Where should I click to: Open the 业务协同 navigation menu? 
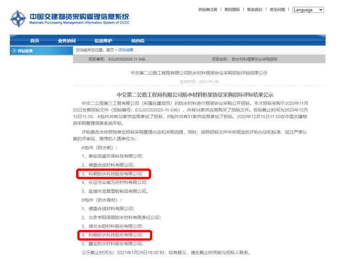coord(67,41)
